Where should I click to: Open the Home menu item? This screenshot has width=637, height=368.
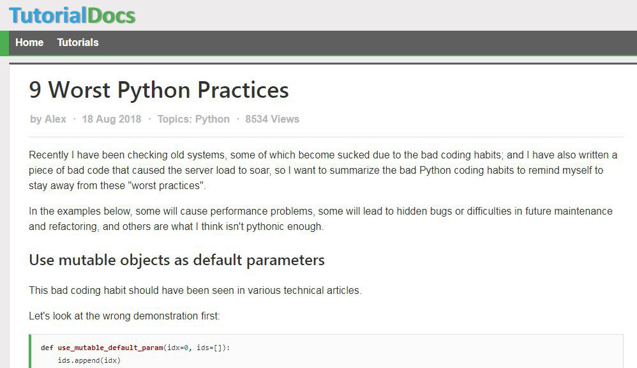[29, 42]
